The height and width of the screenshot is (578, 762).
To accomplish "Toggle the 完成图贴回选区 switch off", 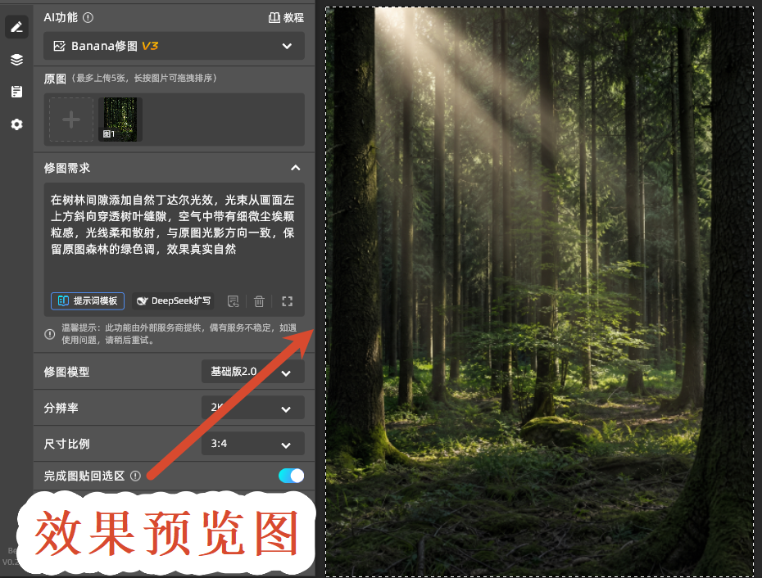I will [291, 476].
